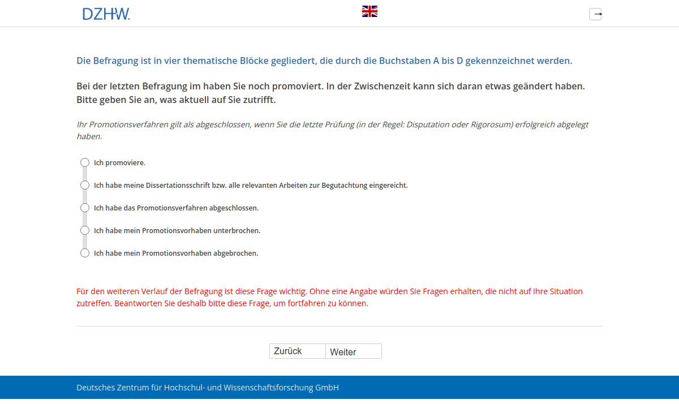The height and width of the screenshot is (404, 679).
Task: Select the radio button 'Ich promoviere.'
Action: [x=85, y=162]
